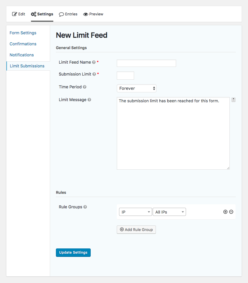Open the Forever time period dropdown
This screenshot has width=248, height=283.
136,88
